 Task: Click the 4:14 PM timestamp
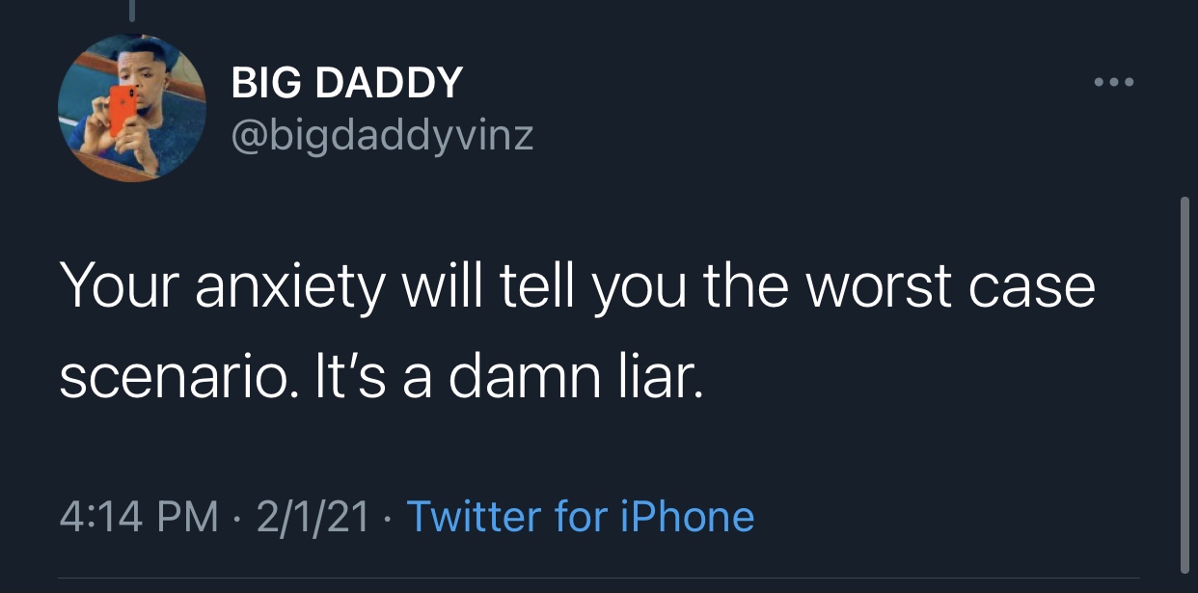[x=139, y=517]
